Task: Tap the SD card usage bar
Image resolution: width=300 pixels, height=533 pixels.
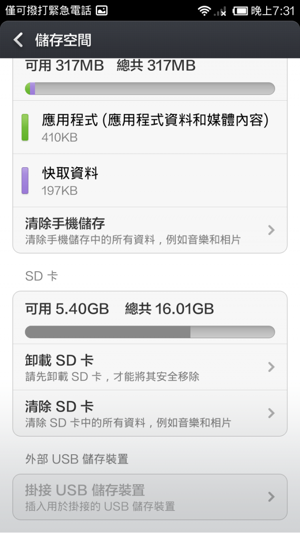Action: [x=150, y=332]
